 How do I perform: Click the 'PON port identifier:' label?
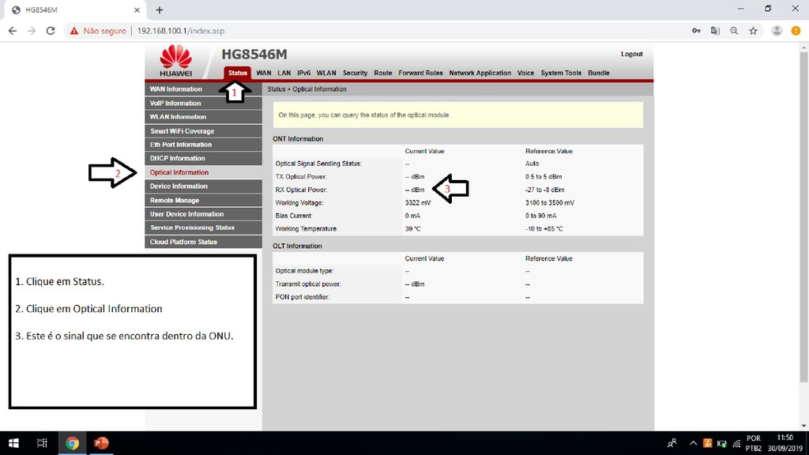click(303, 297)
